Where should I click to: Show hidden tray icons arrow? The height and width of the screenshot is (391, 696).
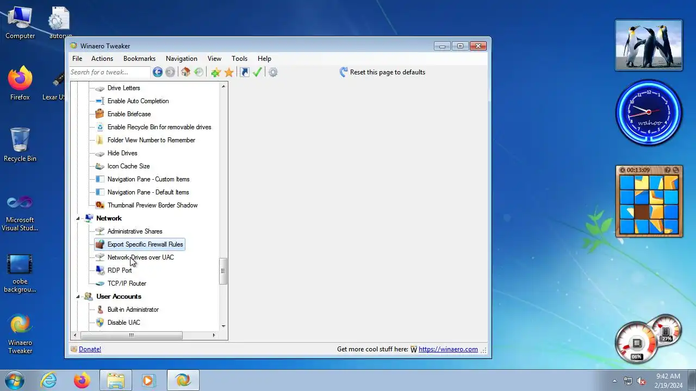(615, 381)
